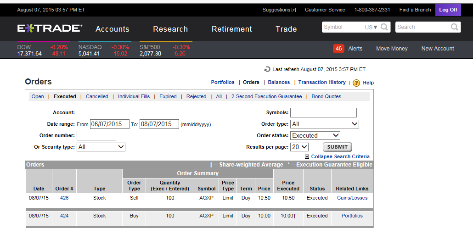The image size is (473, 228).
Task: Click the symbol search magnifier icon
Action: click(385, 27)
